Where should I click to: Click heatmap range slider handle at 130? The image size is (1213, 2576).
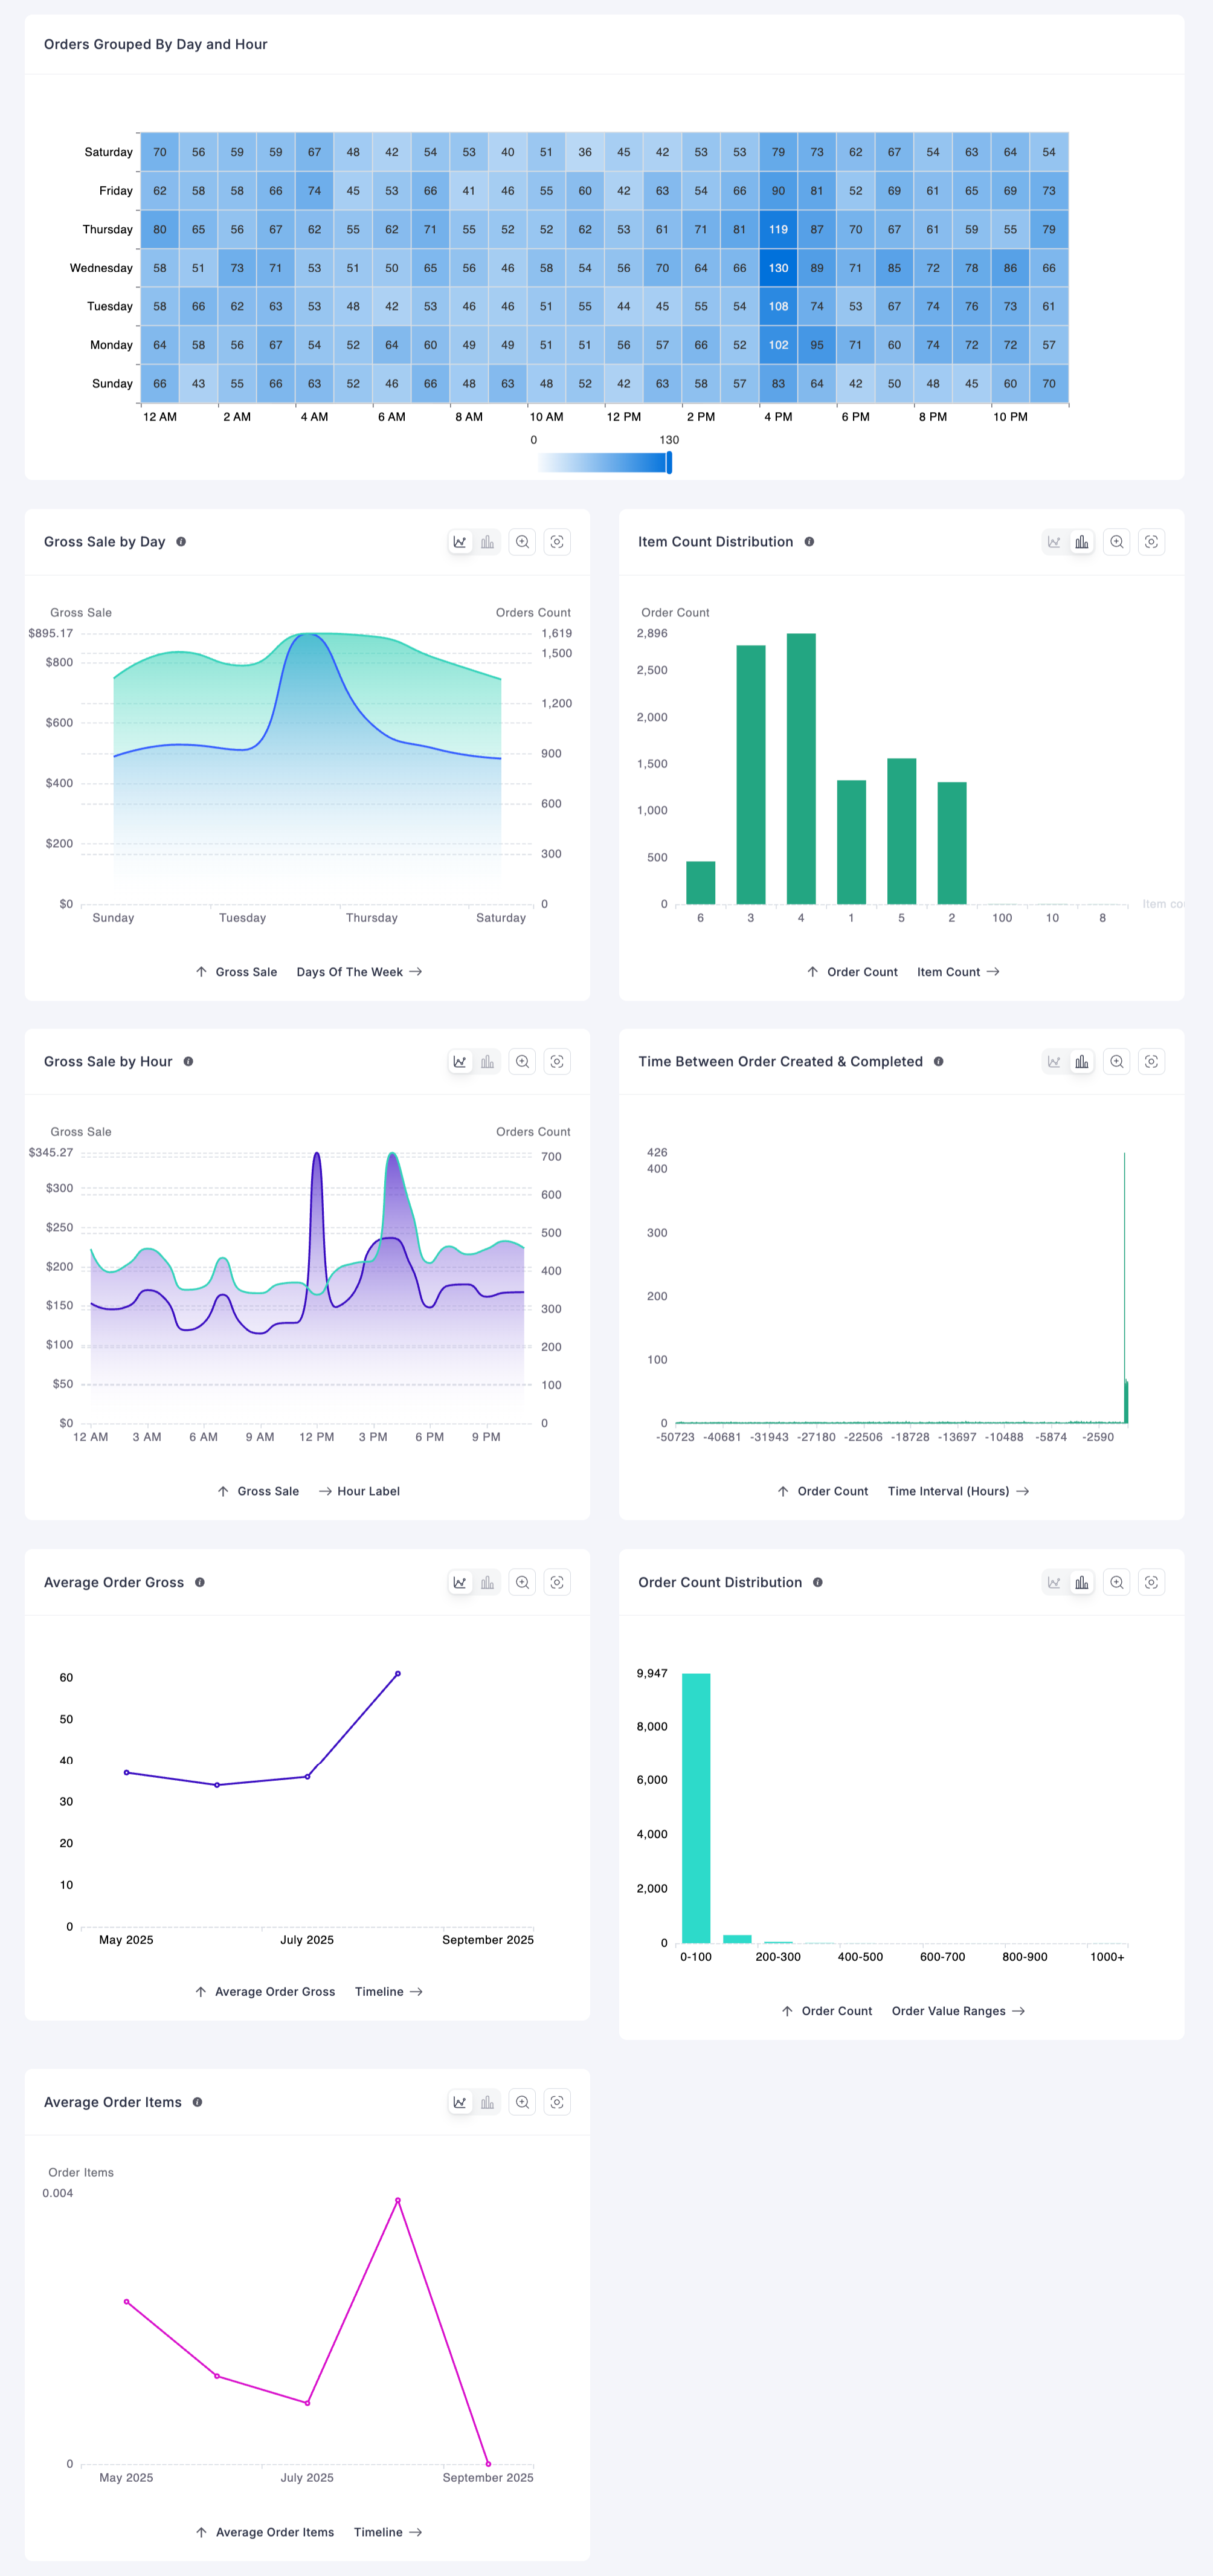[x=669, y=462]
